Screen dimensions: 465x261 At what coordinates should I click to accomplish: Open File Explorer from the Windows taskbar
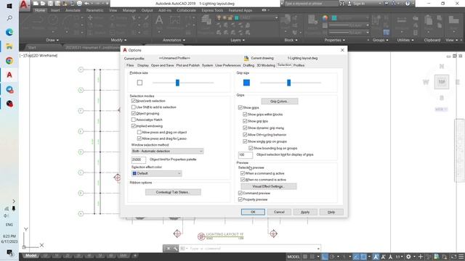pos(9,46)
